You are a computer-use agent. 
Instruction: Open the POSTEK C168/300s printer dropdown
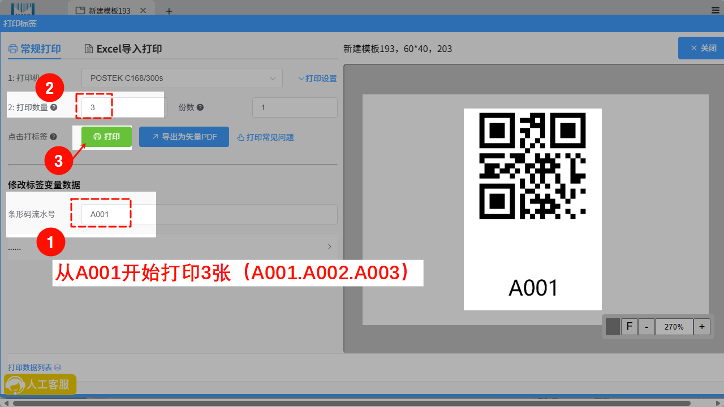point(182,78)
